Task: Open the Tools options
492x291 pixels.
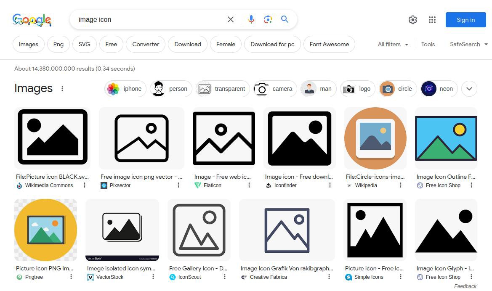Action: click(428, 44)
